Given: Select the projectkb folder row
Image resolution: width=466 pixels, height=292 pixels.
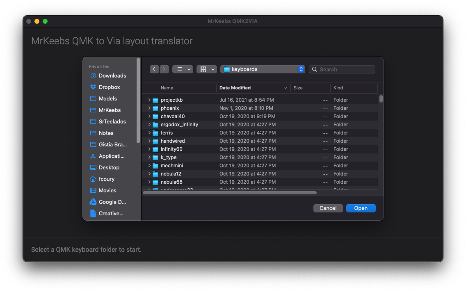Looking at the screenshot, I should pos(260,100).
